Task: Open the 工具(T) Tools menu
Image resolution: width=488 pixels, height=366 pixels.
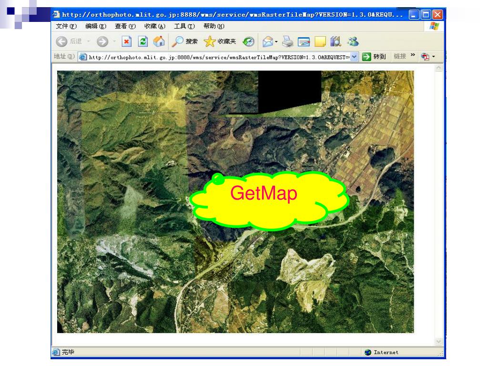Action: (x=184, y=26)
